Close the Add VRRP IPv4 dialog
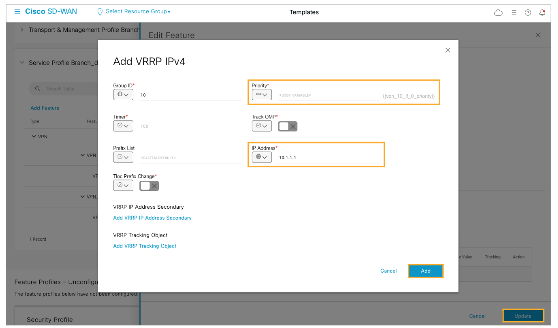558x328 pixels. click(x=448, y=50)
